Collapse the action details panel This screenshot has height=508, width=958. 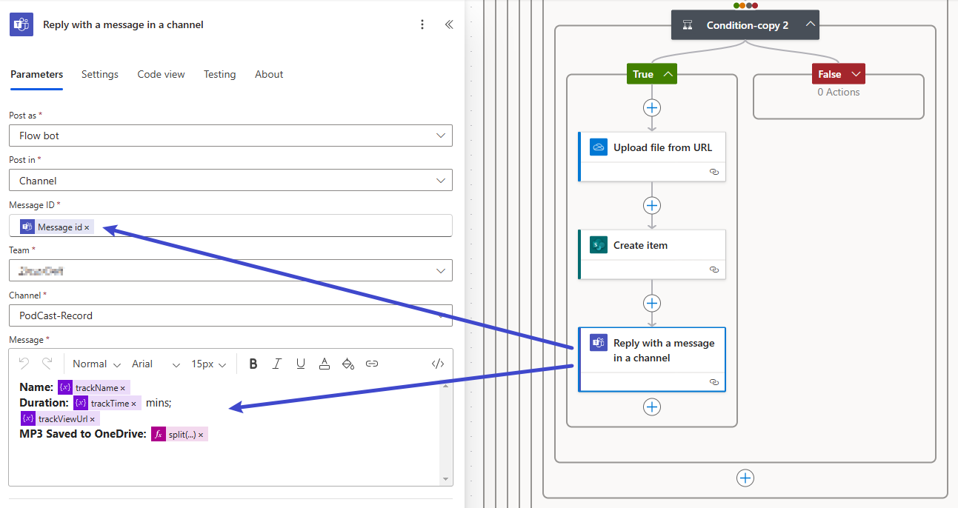[448, 24]
